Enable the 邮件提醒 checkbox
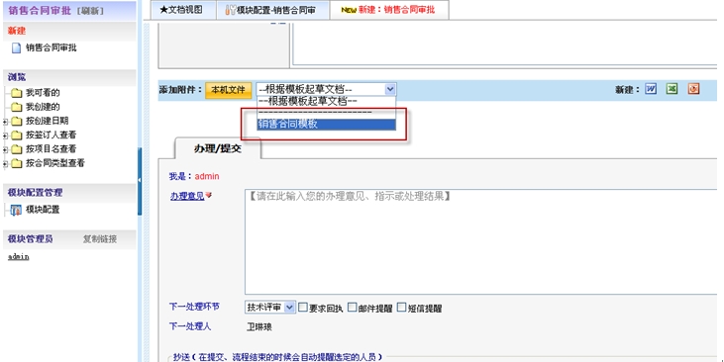 coord(353,308)
